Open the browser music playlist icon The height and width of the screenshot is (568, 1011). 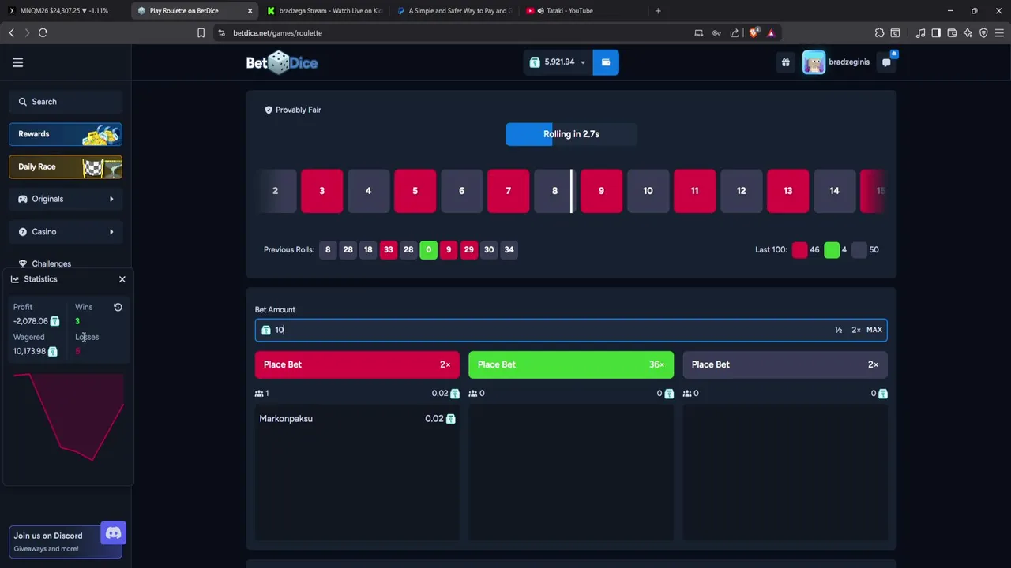point(920,32)
